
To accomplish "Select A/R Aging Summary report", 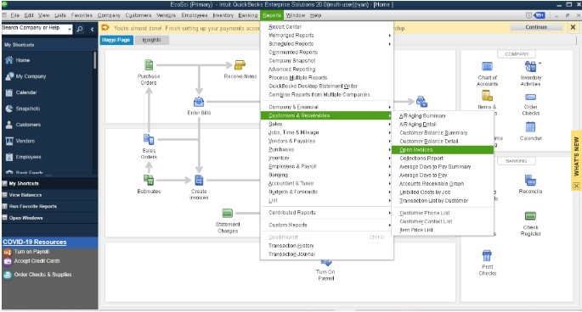I will tap(443, 115).
